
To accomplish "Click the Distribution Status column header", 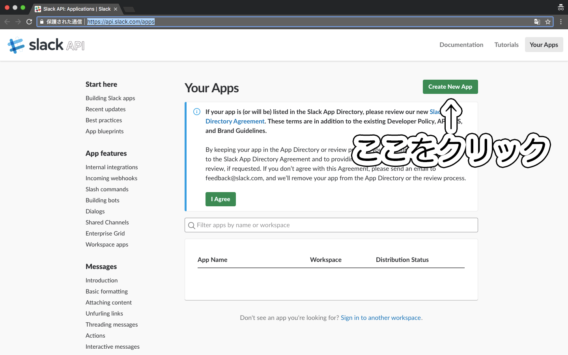I will (x=402, y=260).
